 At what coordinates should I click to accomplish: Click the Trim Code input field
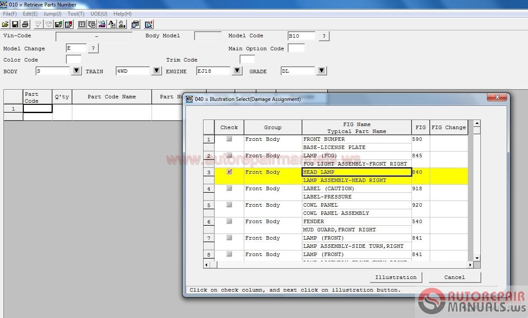[247, 59]
